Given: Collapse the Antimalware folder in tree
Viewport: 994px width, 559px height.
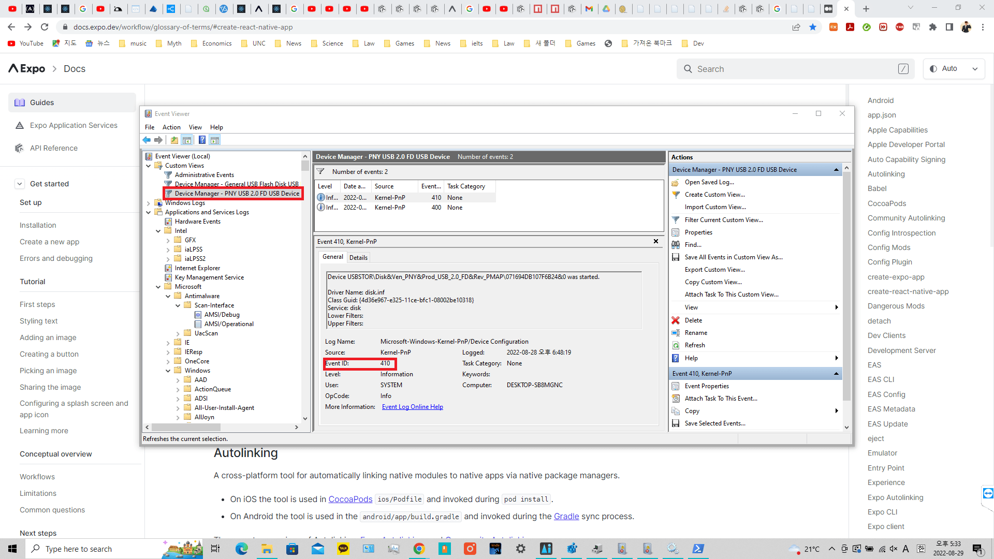Looking at the screenshot, I should [x=168, y=296].
